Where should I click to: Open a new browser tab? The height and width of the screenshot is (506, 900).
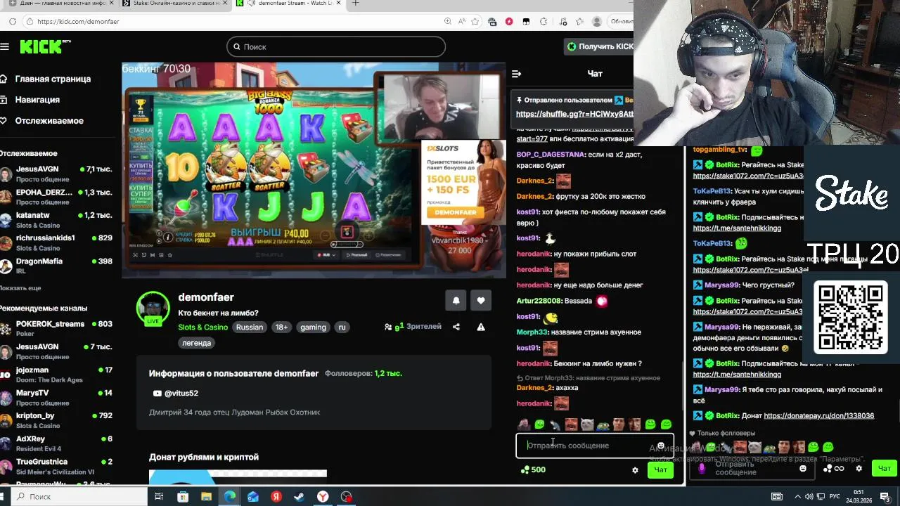pos(355,4)
